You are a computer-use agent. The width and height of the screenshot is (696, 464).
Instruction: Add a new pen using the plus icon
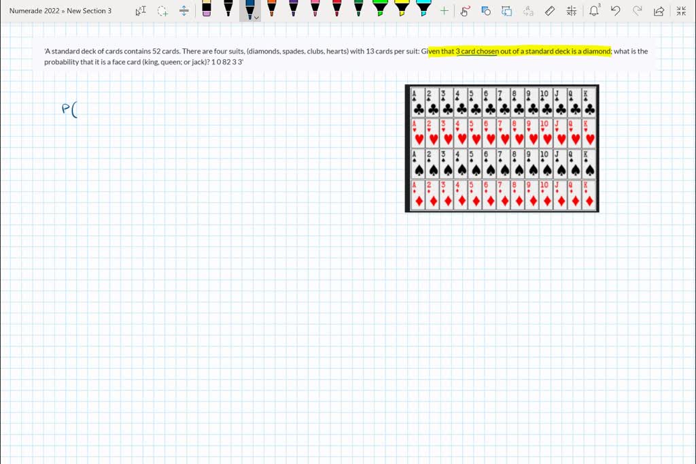pyautogui.click(x=443, y=11)
